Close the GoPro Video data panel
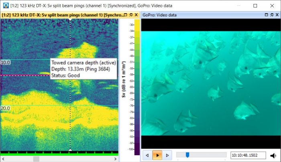Image resolution: width=281 pixels, height=162 pixels. point(277,15)
